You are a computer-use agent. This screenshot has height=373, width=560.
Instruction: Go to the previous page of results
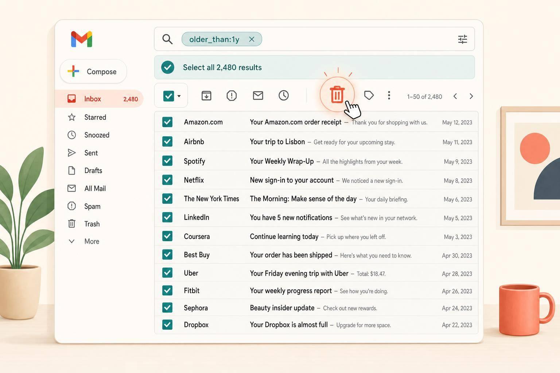(455, 96)
